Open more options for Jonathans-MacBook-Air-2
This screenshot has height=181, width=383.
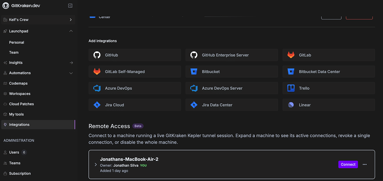click(365, 164)
